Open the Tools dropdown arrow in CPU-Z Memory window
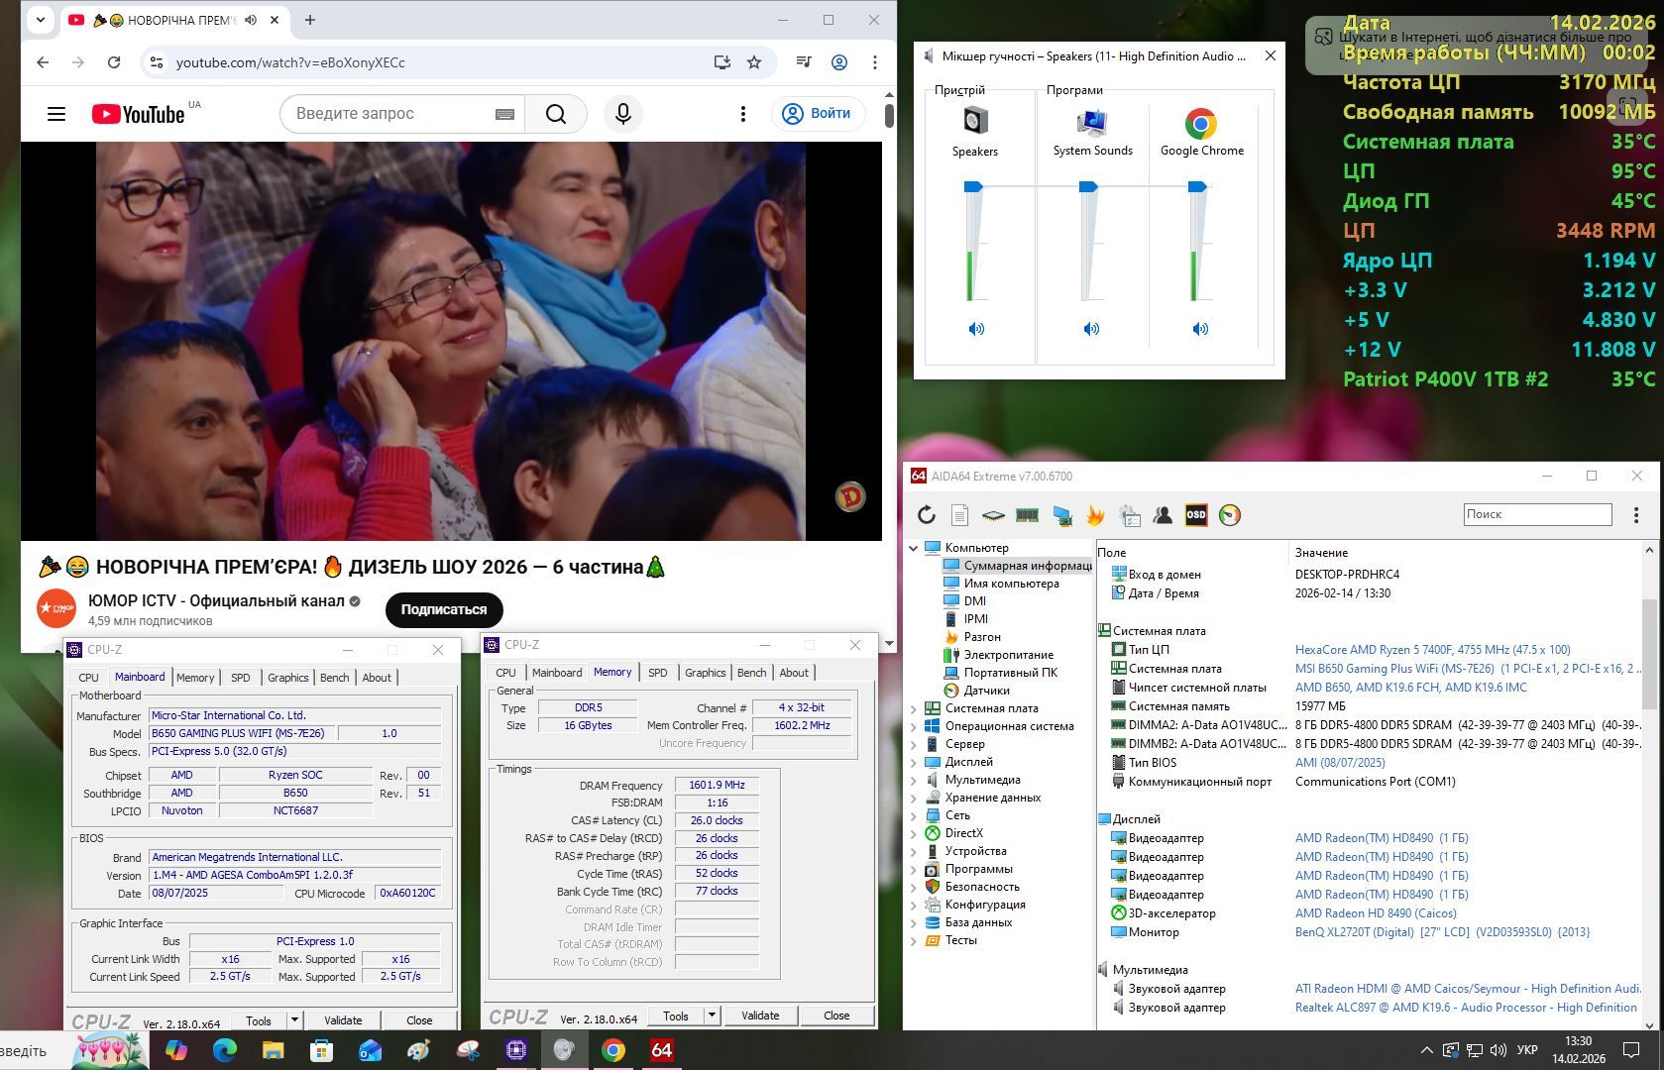This screenshot has height=1070, width=1664. coord(712,1016)
